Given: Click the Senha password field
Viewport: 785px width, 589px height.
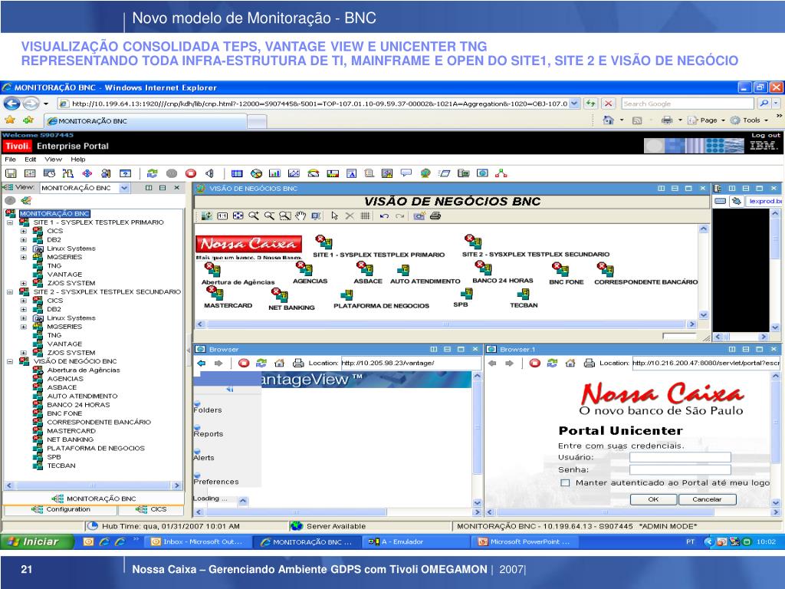Looking at the screenshot, I should click(680, 470).
